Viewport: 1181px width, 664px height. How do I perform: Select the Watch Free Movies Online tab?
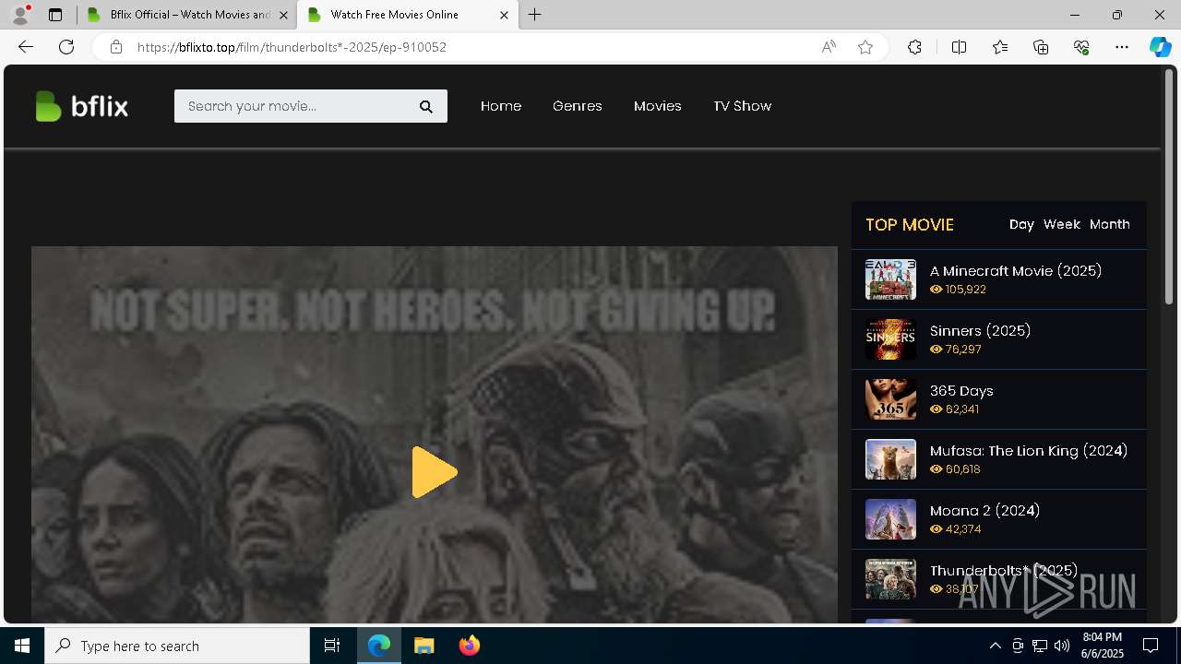(x=395, y=15)
